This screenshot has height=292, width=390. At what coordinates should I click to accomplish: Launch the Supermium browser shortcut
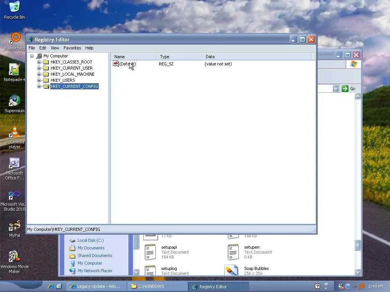pyautogui.click(x=14, y=104)
